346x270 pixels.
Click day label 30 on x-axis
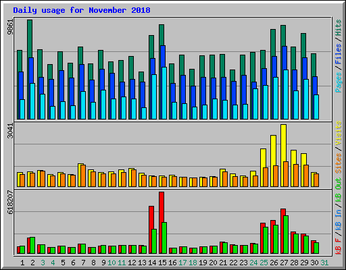[x=314, y=263]
